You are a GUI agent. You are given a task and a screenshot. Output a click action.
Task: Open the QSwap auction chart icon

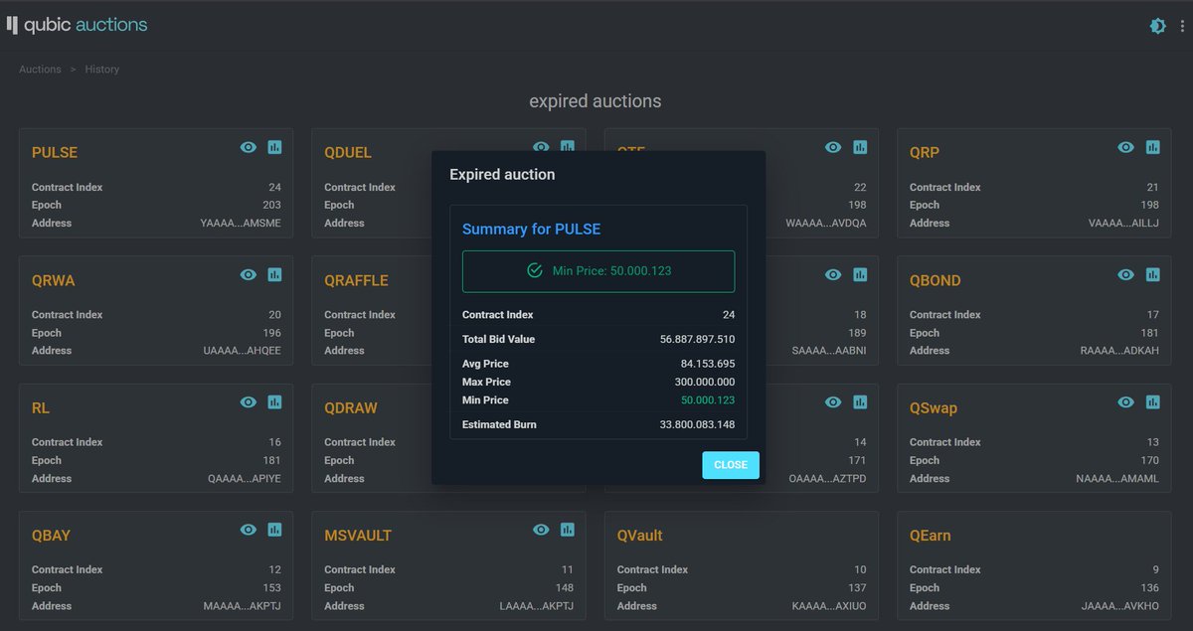click(x=1152, y=402)
